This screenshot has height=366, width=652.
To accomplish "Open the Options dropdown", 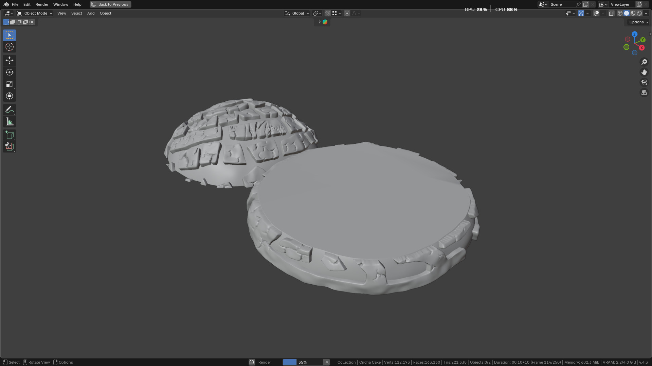I will [x=638, y=22].
